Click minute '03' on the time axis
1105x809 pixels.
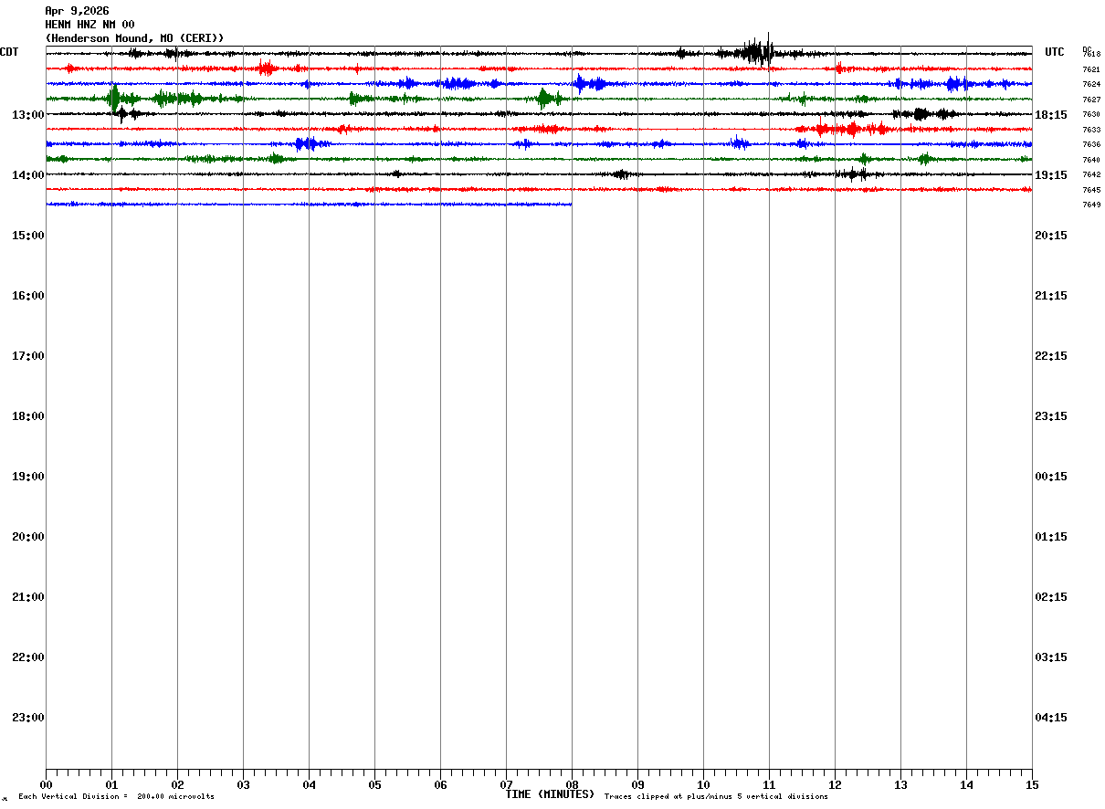[243, 784]
